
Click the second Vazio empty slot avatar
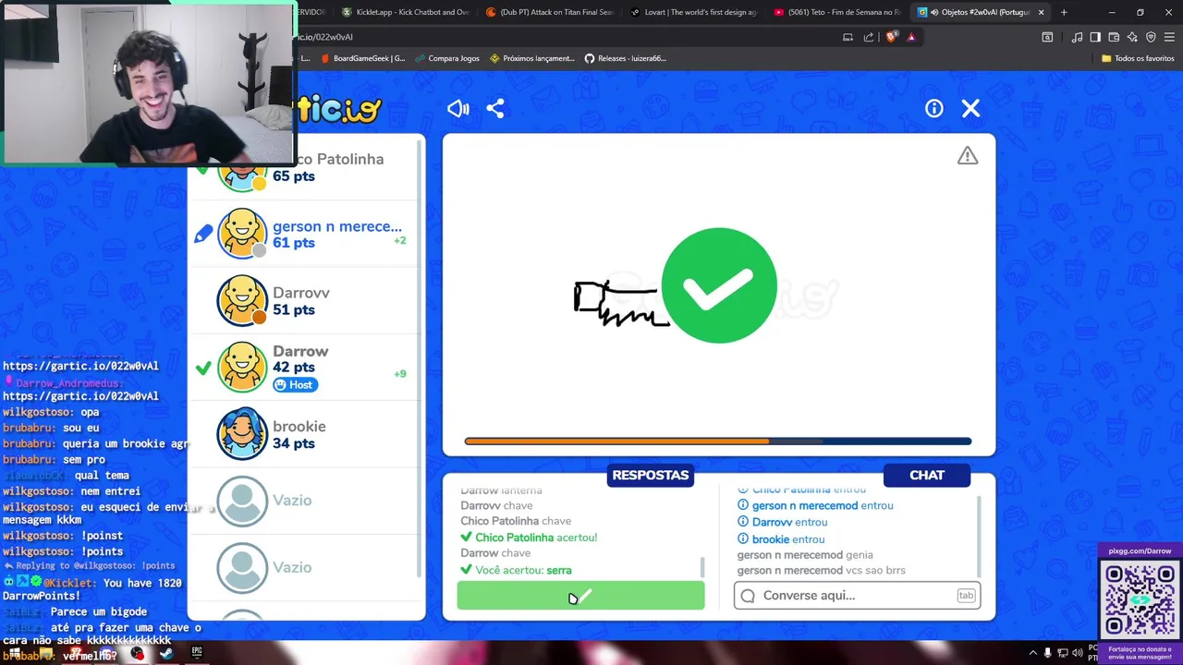(x=242, y=567)
